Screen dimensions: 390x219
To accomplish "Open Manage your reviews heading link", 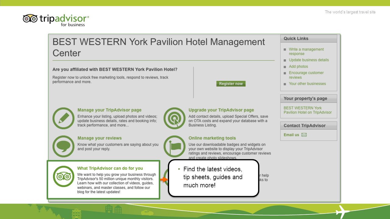I will tap(99, 138).
